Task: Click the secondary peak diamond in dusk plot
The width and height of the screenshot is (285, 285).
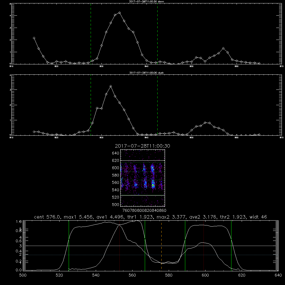Action: click(x=205, y=123)
